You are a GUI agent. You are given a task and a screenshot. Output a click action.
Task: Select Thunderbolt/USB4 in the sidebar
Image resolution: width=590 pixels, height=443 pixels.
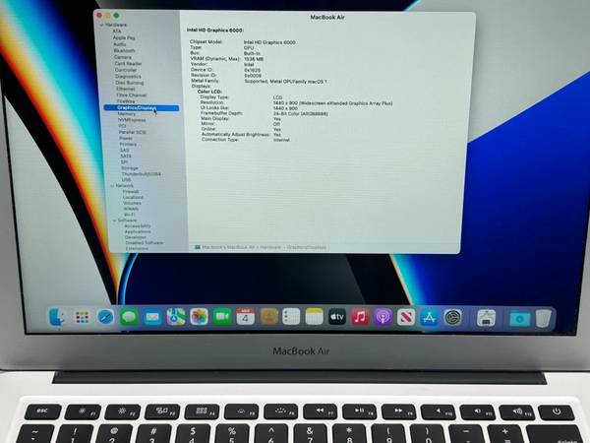pyautogui.click(x=140, y=173)
